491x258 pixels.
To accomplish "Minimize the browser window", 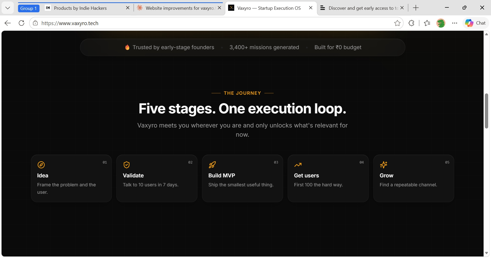I will pyautogui.click(x=447, y=8).
